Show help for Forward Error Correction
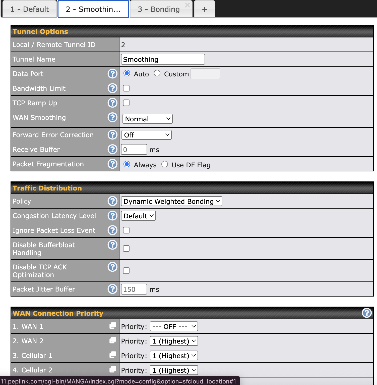This screenshot has width=377, height=385. (x=112, y=135)
